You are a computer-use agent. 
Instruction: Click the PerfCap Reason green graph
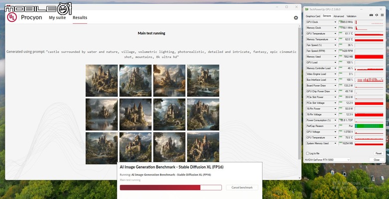click(x=369, y=126)
